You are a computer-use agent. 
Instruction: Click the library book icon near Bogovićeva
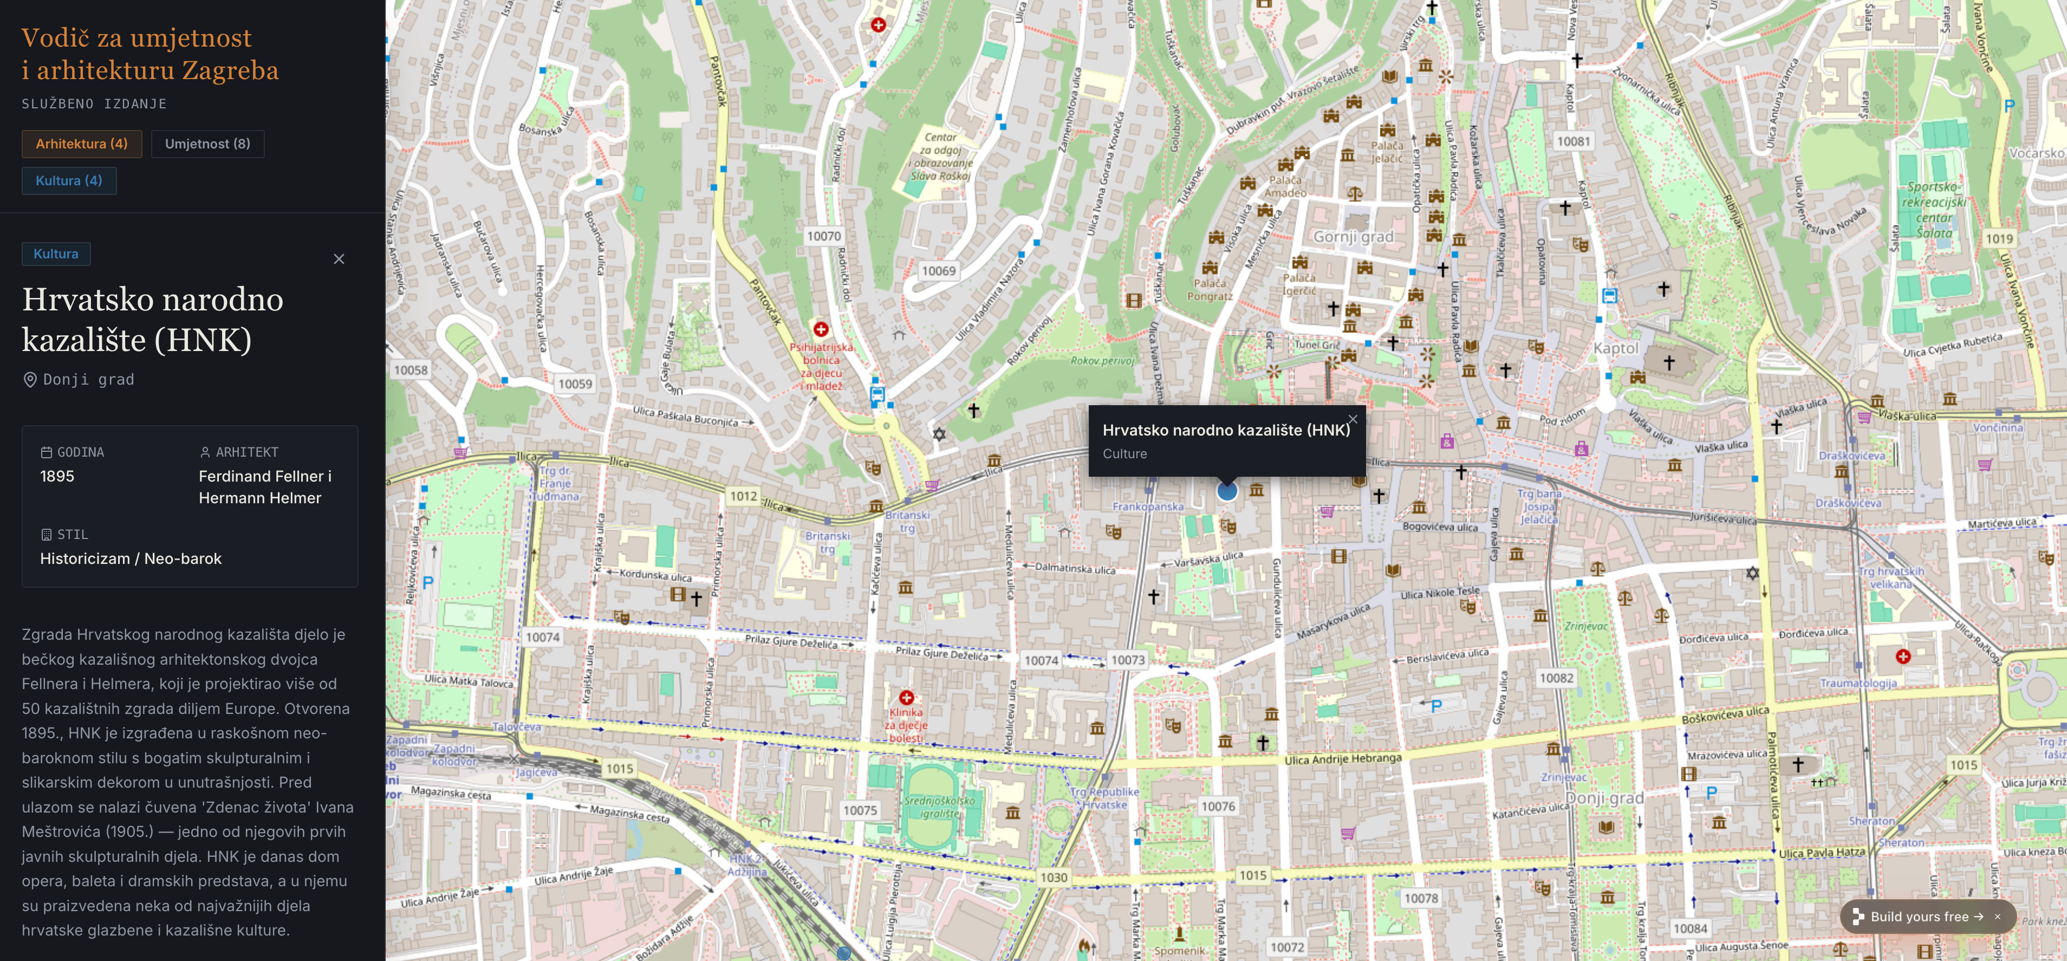point(1393,570)
